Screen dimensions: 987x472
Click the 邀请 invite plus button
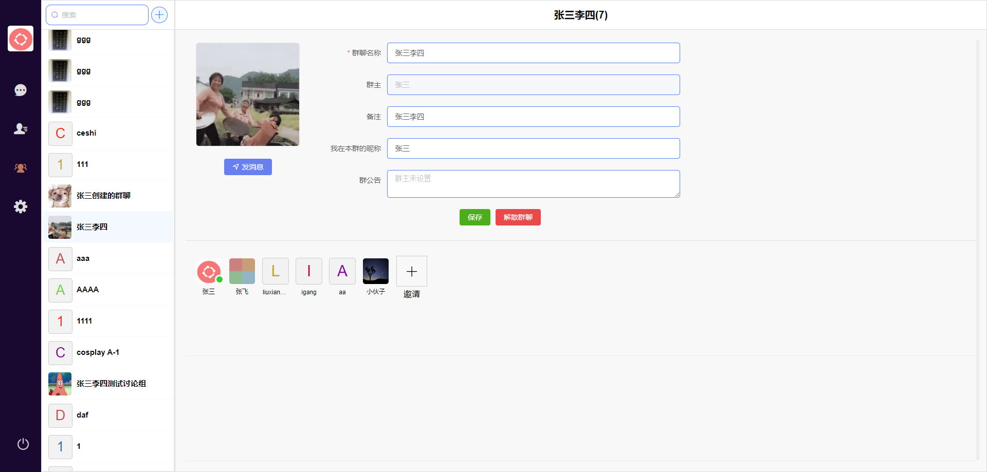412,271
